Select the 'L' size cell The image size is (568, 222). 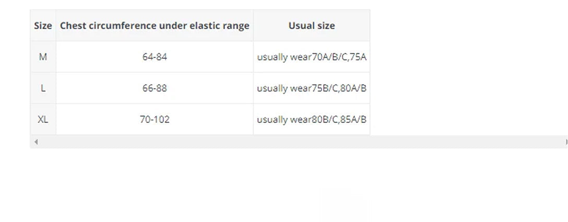pyautogui.click(x=43, y=88)
